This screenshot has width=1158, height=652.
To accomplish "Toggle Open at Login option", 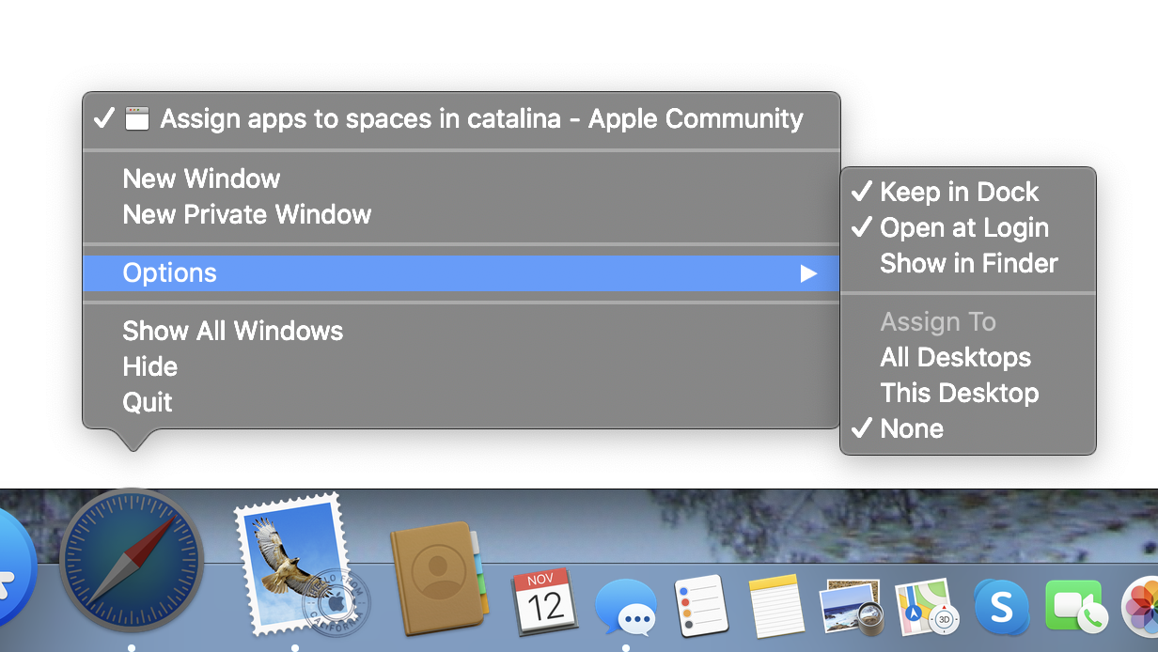I will (x=968, y=227).
